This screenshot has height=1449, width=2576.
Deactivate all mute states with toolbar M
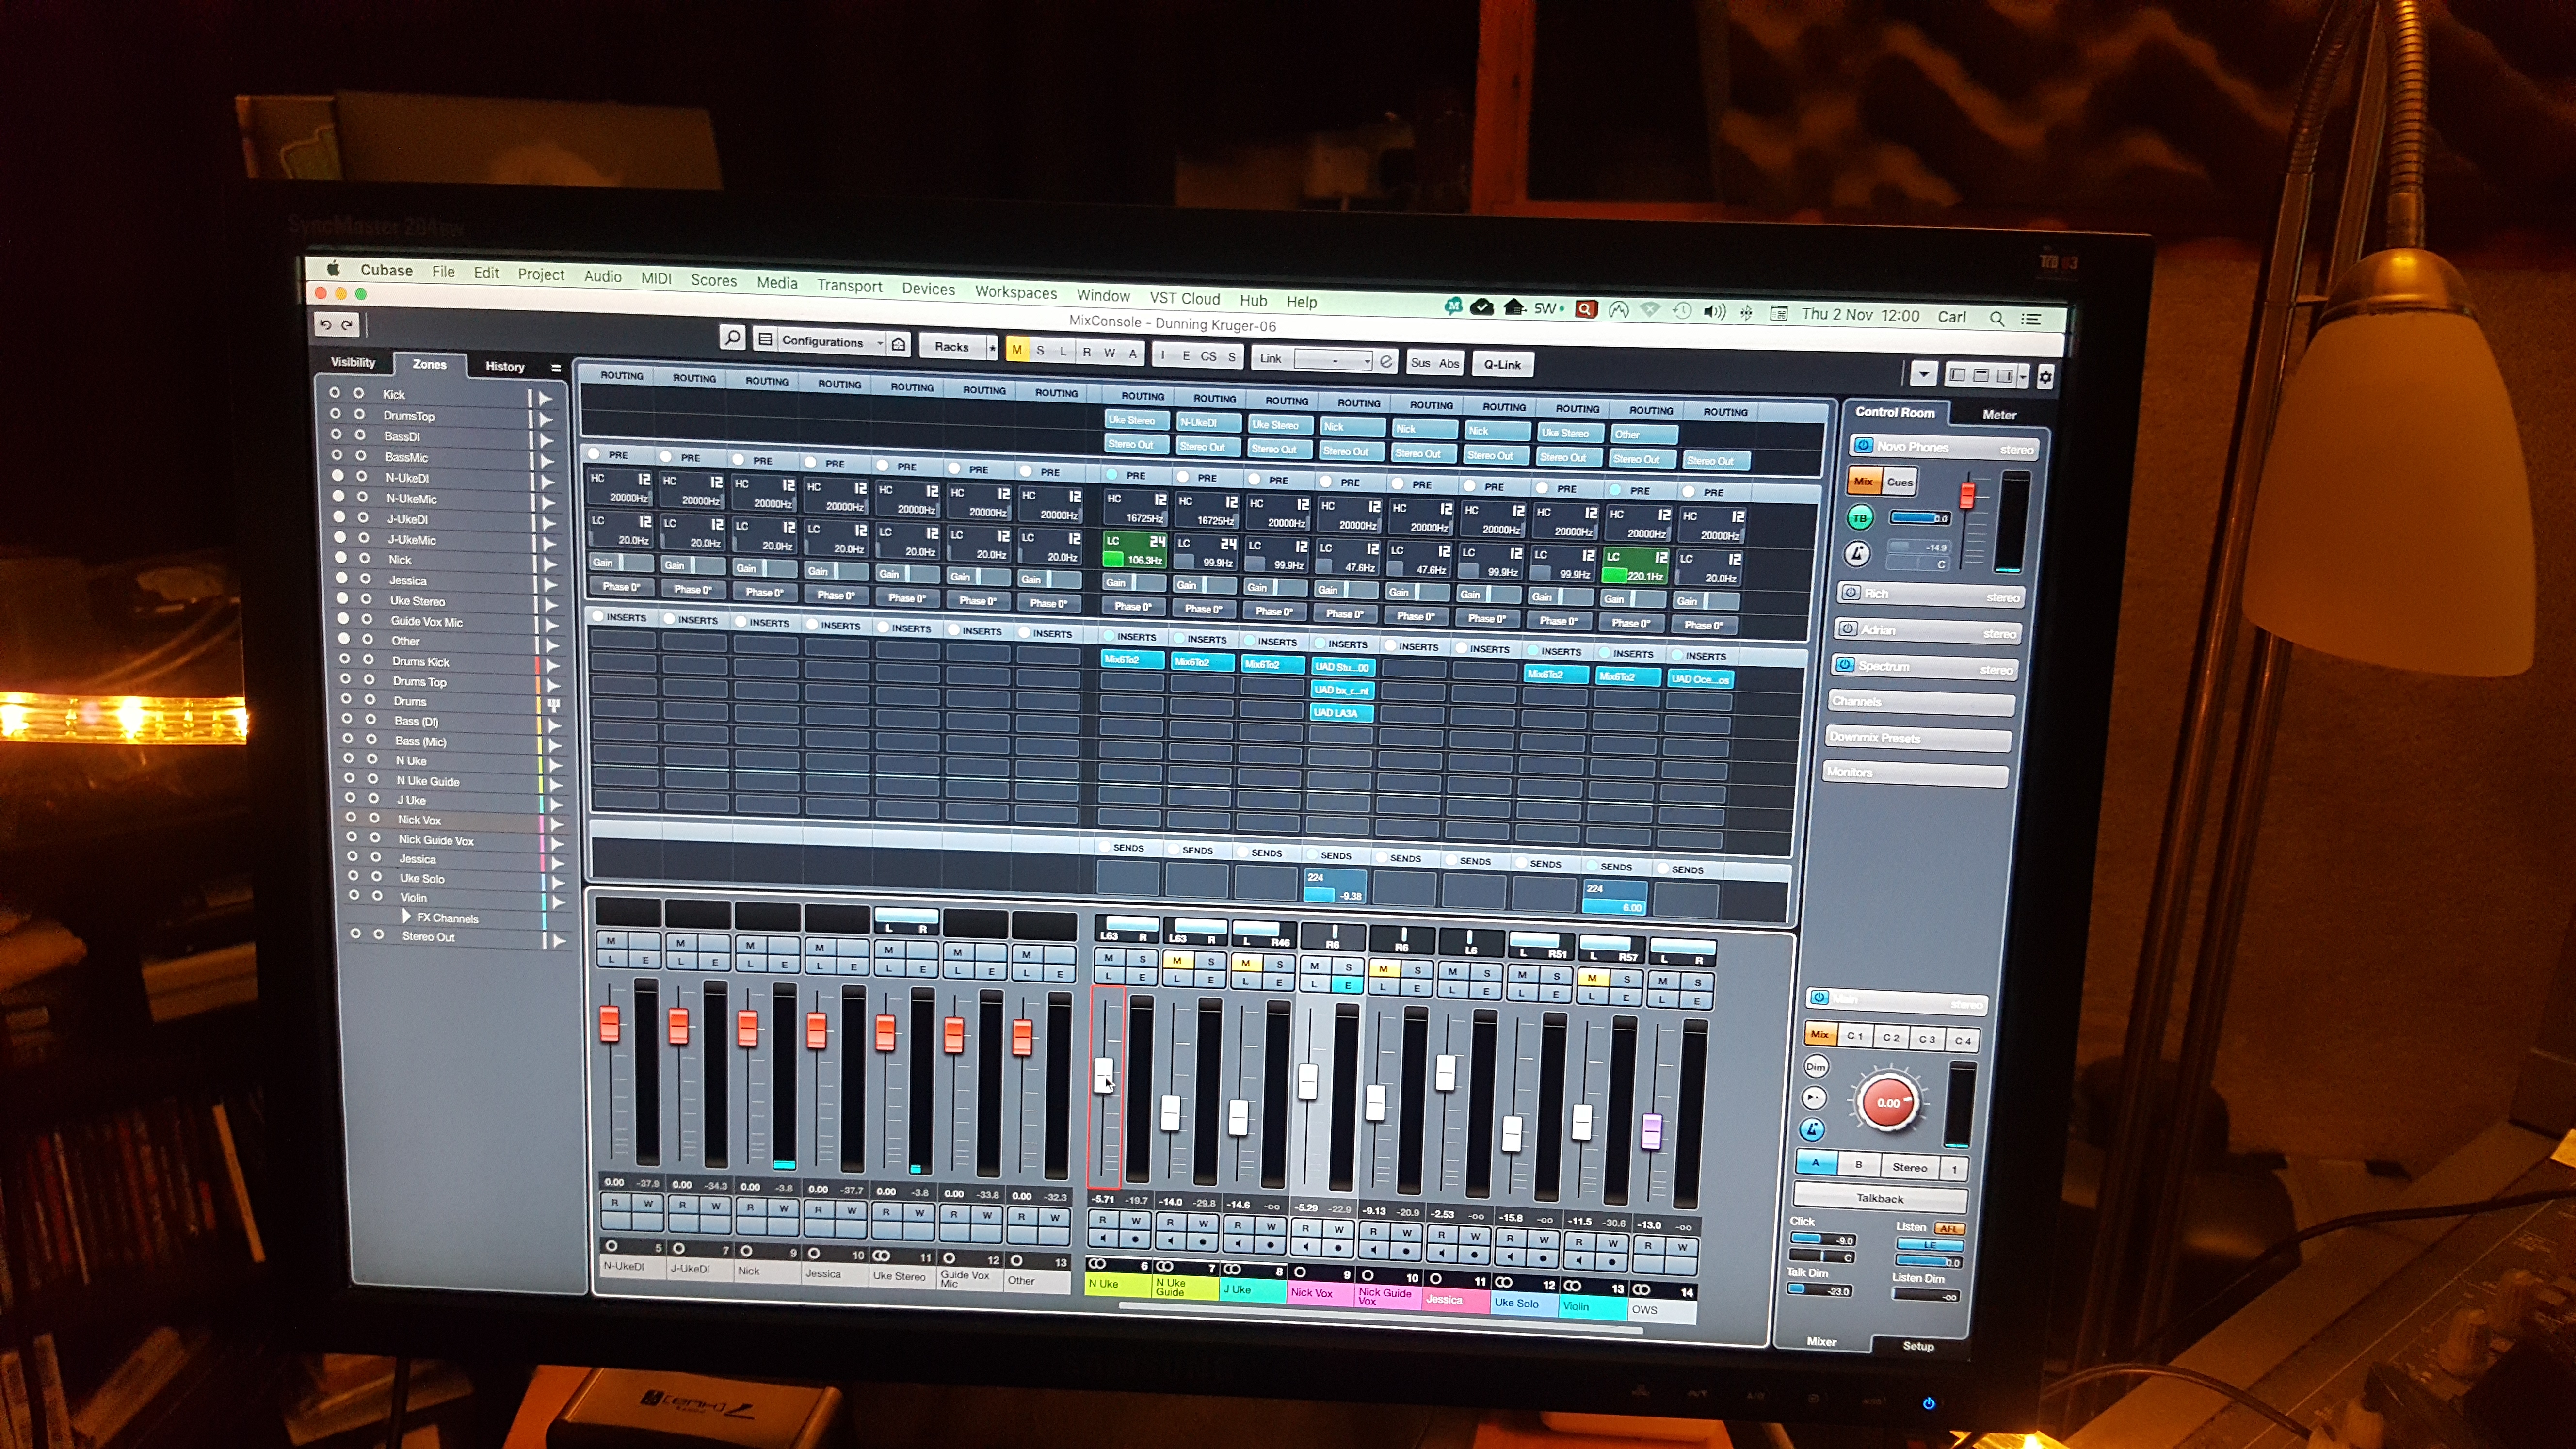pyautogui.click(x=1017, y=350)
